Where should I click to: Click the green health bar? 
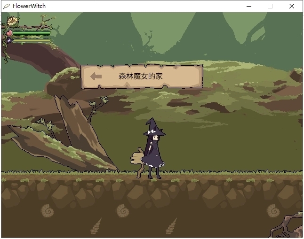pos(31,33)
